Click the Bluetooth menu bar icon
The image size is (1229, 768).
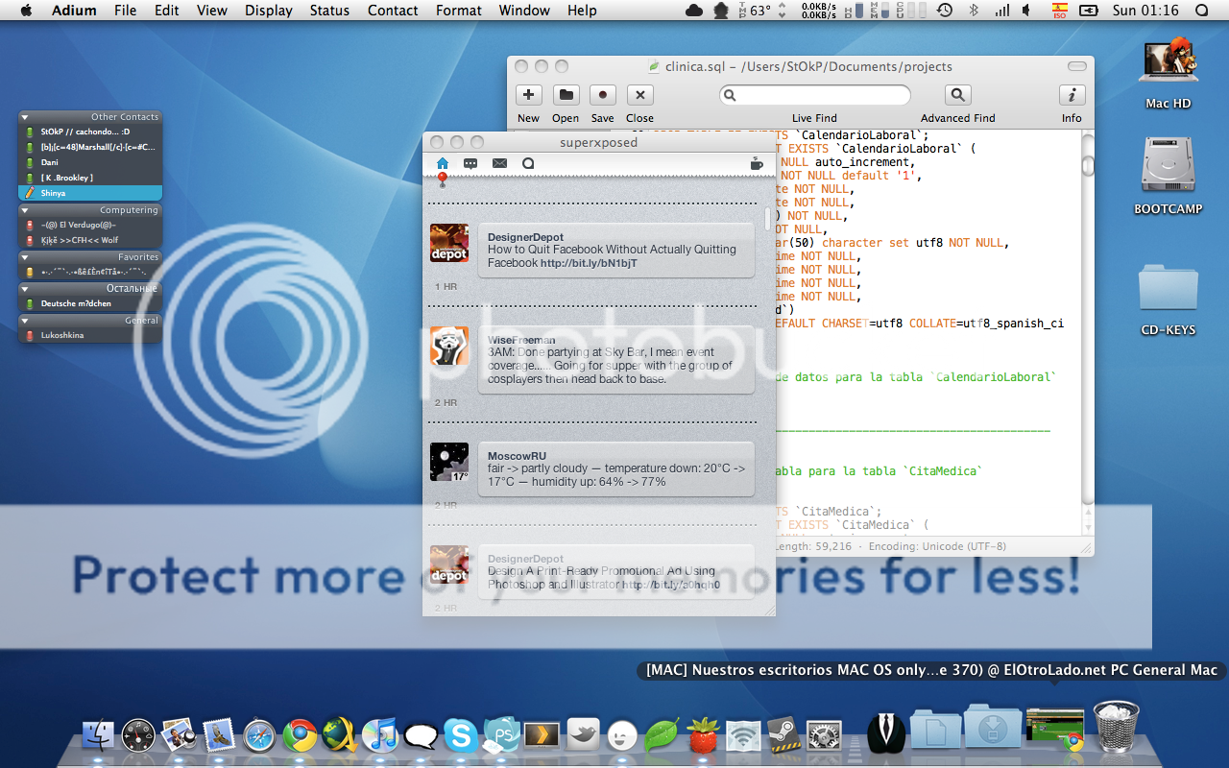pyautogui.click(x=974, y=11)
